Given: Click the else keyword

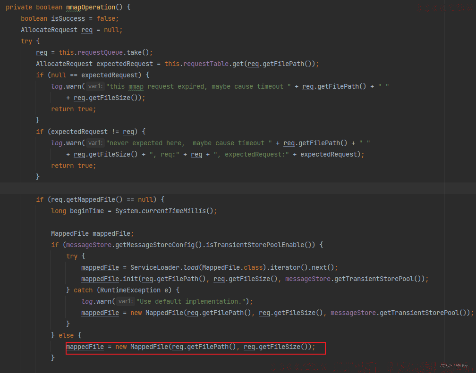Looking at the screenshot, I should (x=66, y=335).
